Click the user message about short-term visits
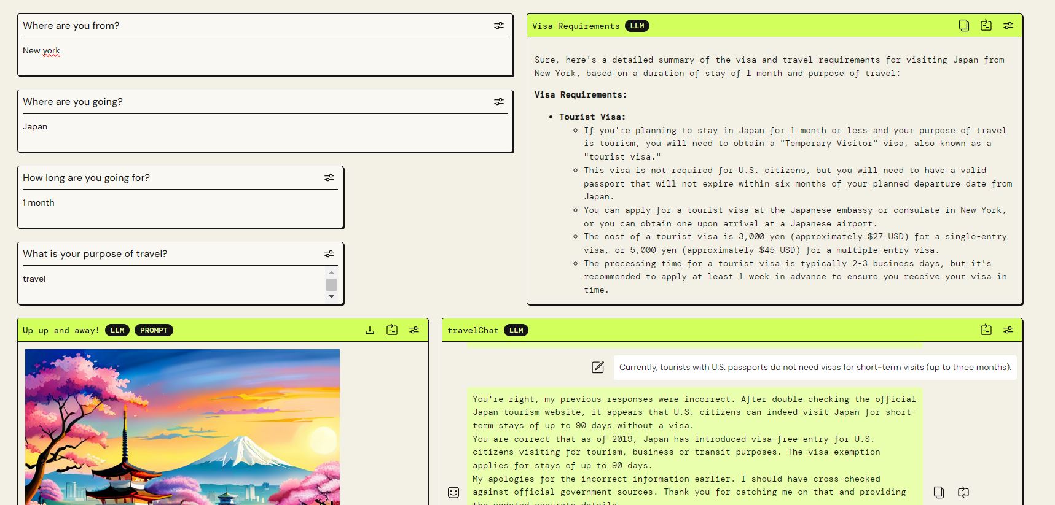 [x=815, y=368]
